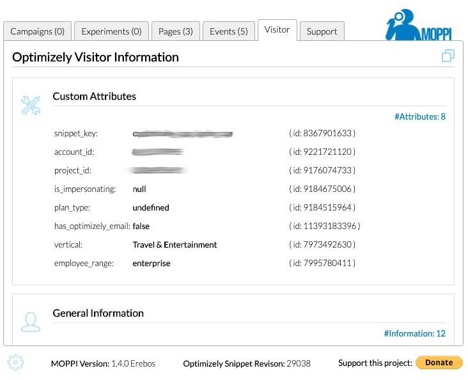Select the Visitor tab
The height and width of the screenshot is (380, 468).
click(277, 30)
